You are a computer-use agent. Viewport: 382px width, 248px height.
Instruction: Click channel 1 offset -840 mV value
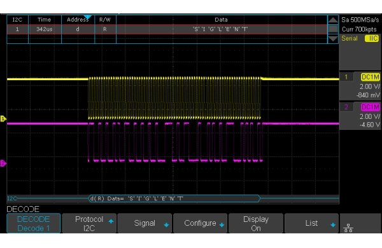point(368,95)
